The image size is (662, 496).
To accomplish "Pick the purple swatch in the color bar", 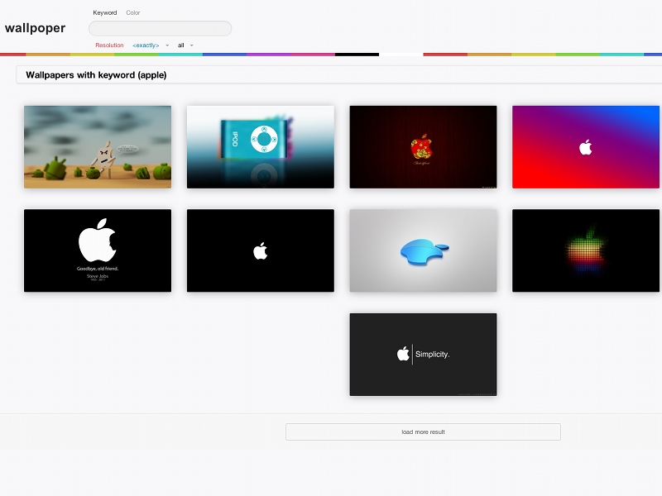I will coord(268,55).
